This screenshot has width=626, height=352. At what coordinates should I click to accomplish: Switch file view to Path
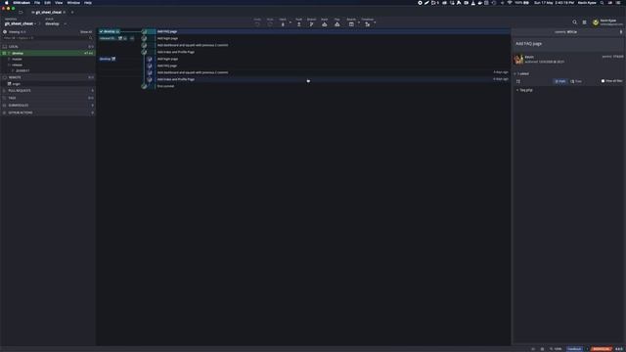point(559,81)
